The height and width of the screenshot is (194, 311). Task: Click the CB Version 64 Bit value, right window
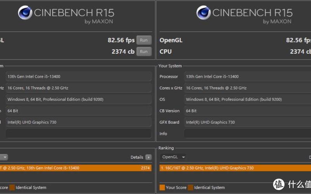(248, 111)
